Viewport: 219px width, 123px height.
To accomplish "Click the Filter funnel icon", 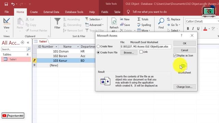I will (57, 21).
